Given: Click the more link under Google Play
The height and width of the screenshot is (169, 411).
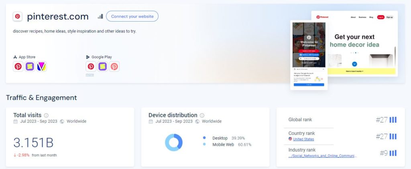Looking at the screenshot, I should (x=90, y=74).
